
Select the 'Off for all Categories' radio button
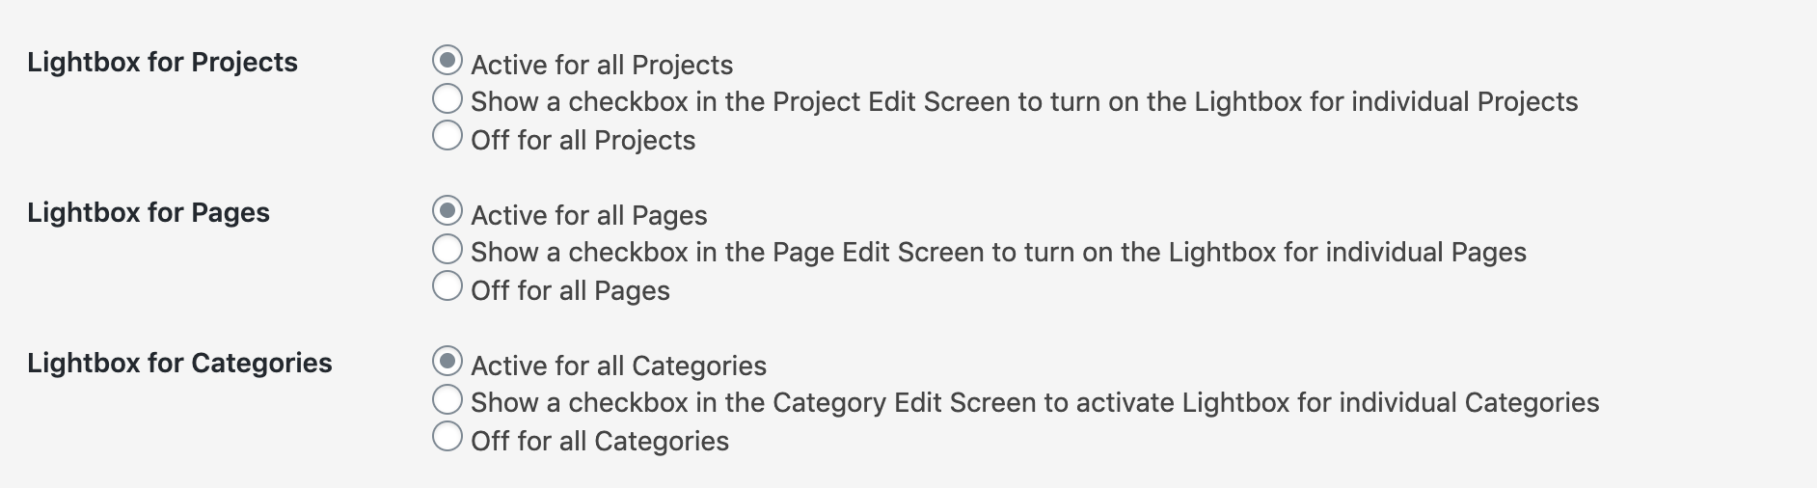(447, 437)
